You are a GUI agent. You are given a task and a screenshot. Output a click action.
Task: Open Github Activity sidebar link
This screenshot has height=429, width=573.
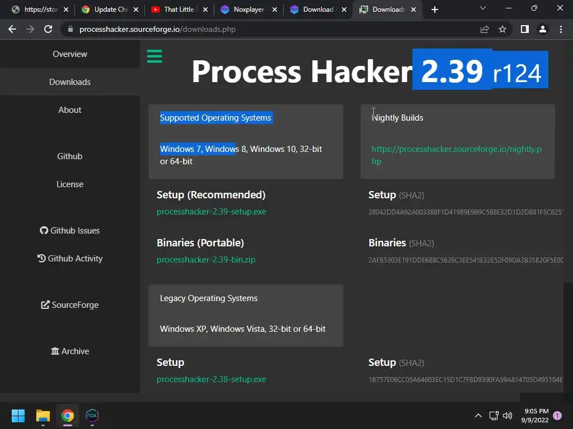click(70, 258)
